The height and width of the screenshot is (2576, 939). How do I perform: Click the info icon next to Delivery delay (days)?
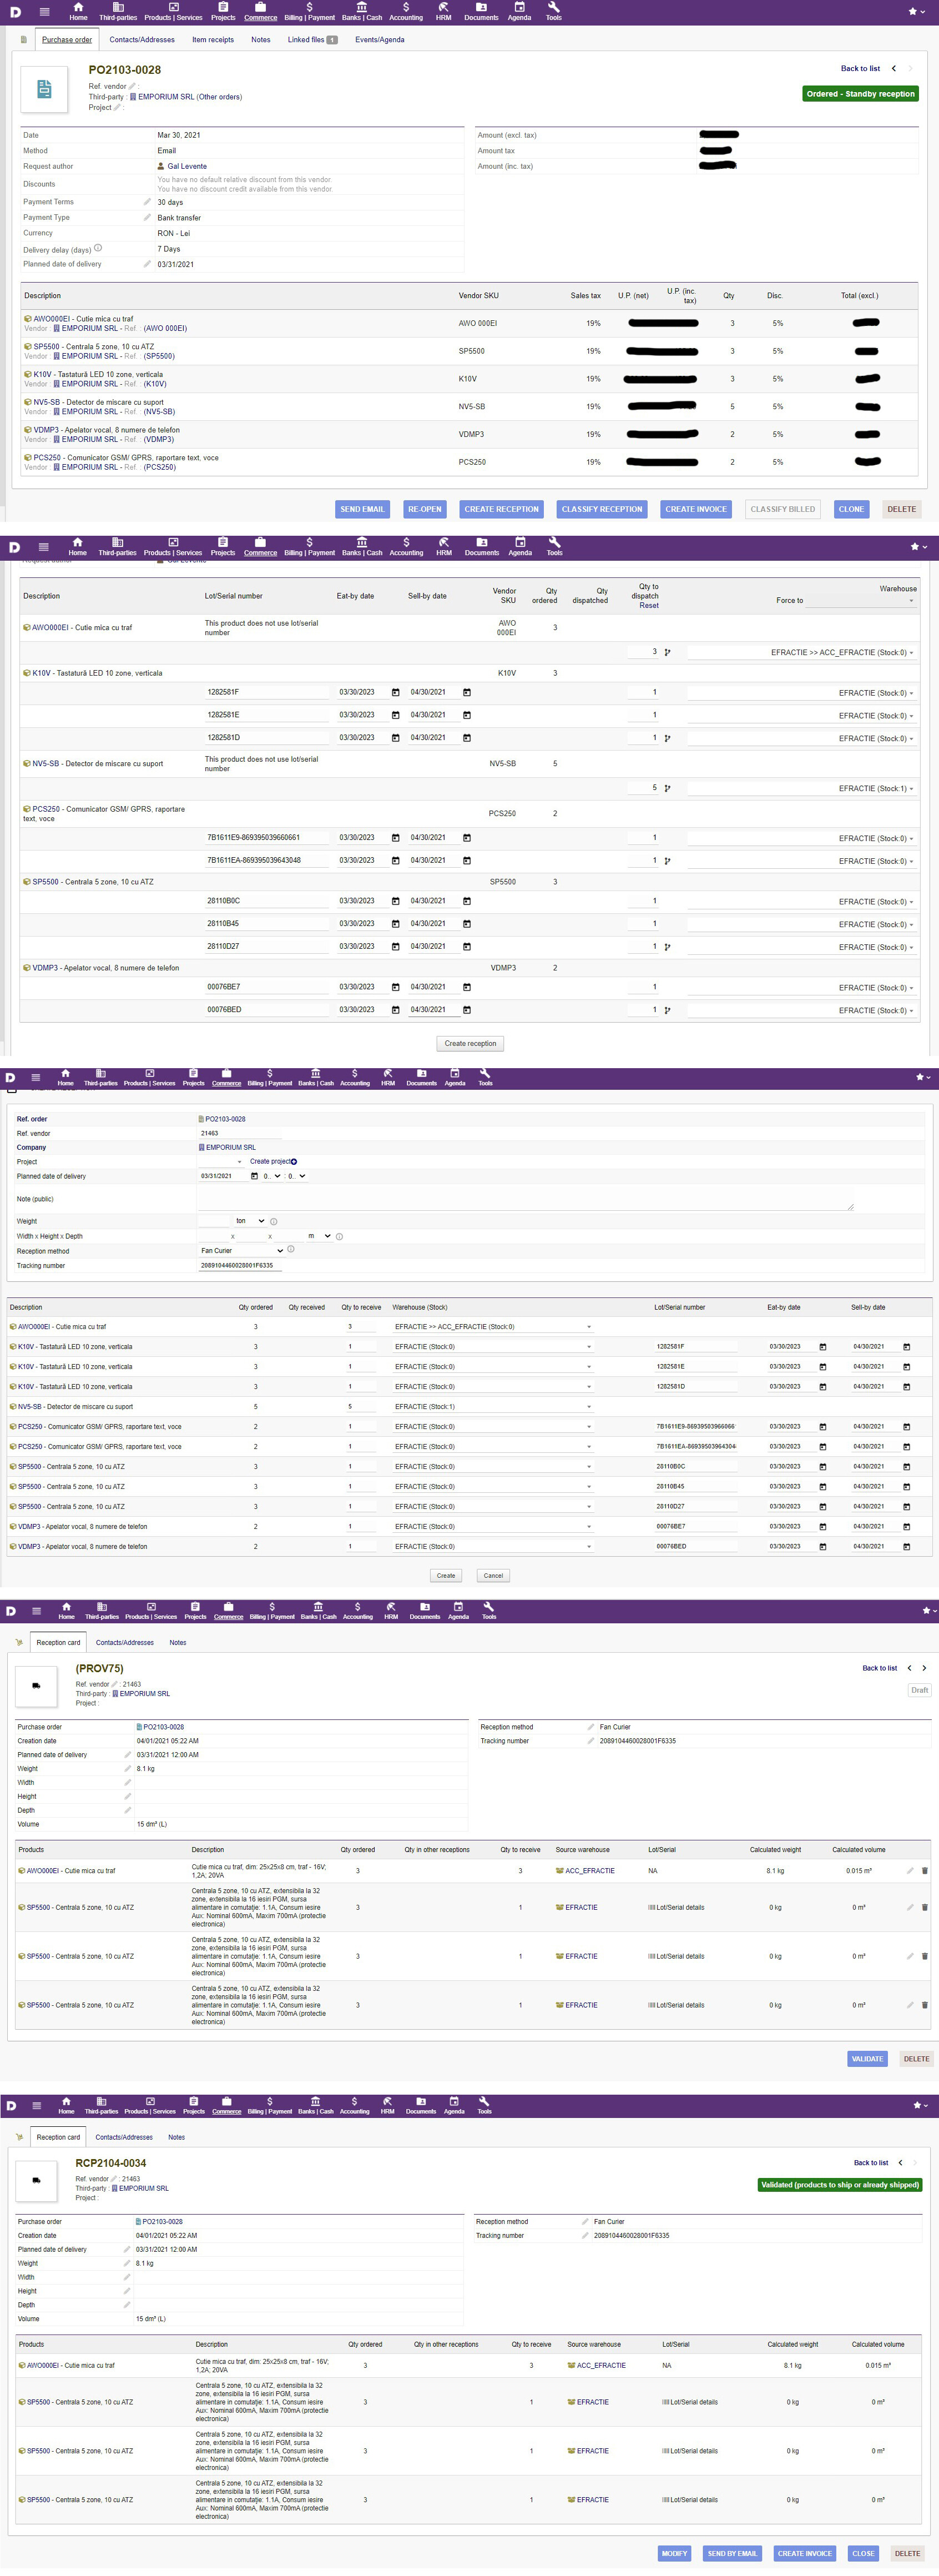98,248
